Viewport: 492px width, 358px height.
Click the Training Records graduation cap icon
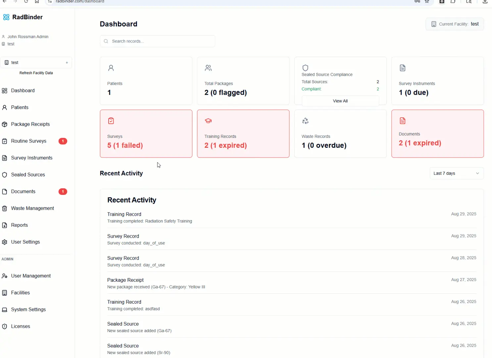(x=208, y=121)
